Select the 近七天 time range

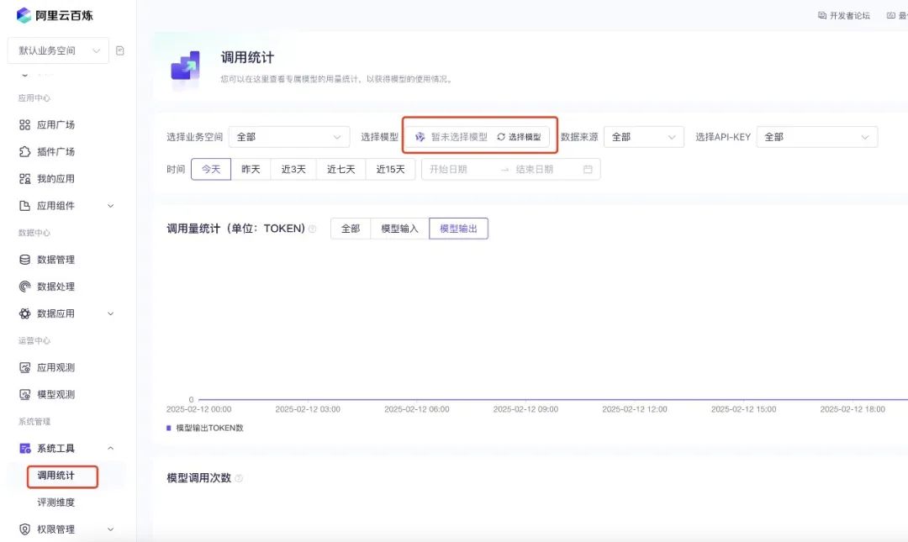click(x=341, y=169)
